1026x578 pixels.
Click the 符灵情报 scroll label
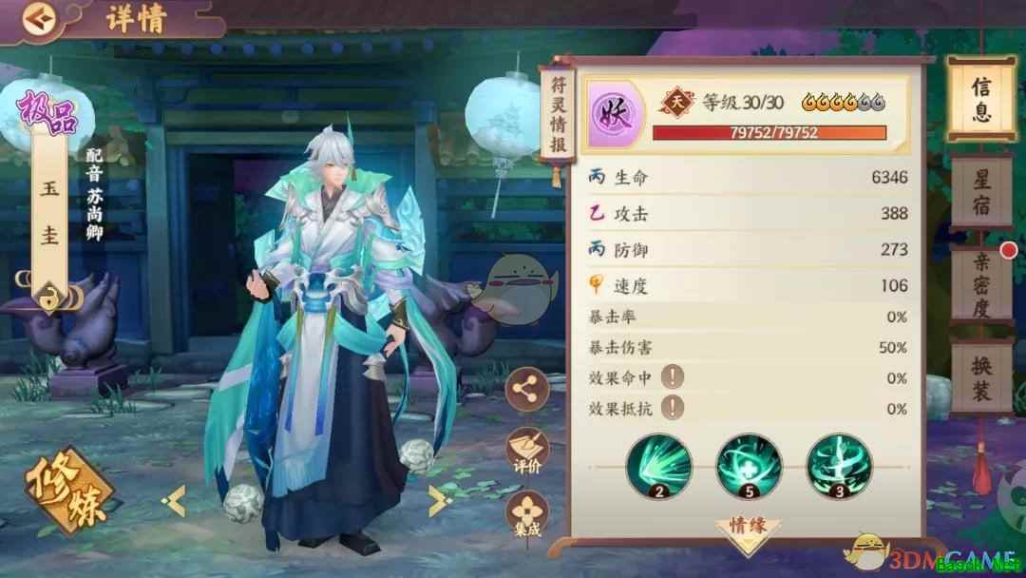tap(558, 114)
